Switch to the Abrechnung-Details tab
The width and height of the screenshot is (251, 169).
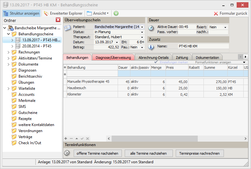[x=153, y=58]
